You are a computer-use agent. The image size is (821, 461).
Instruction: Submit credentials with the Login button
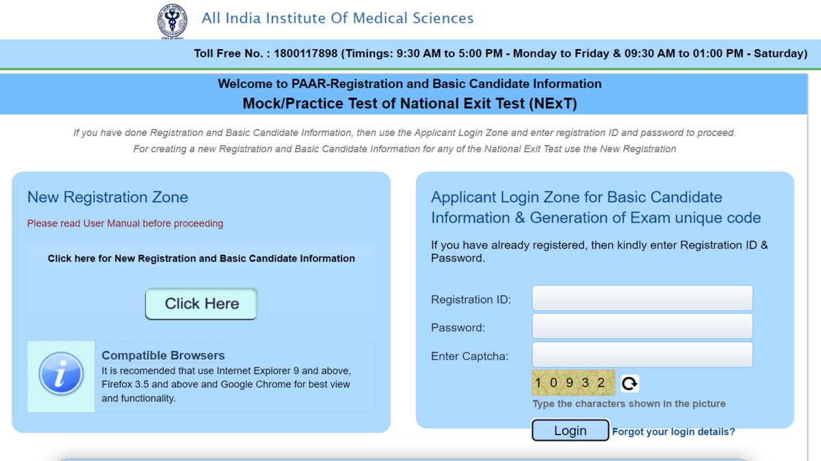point(571,430)
